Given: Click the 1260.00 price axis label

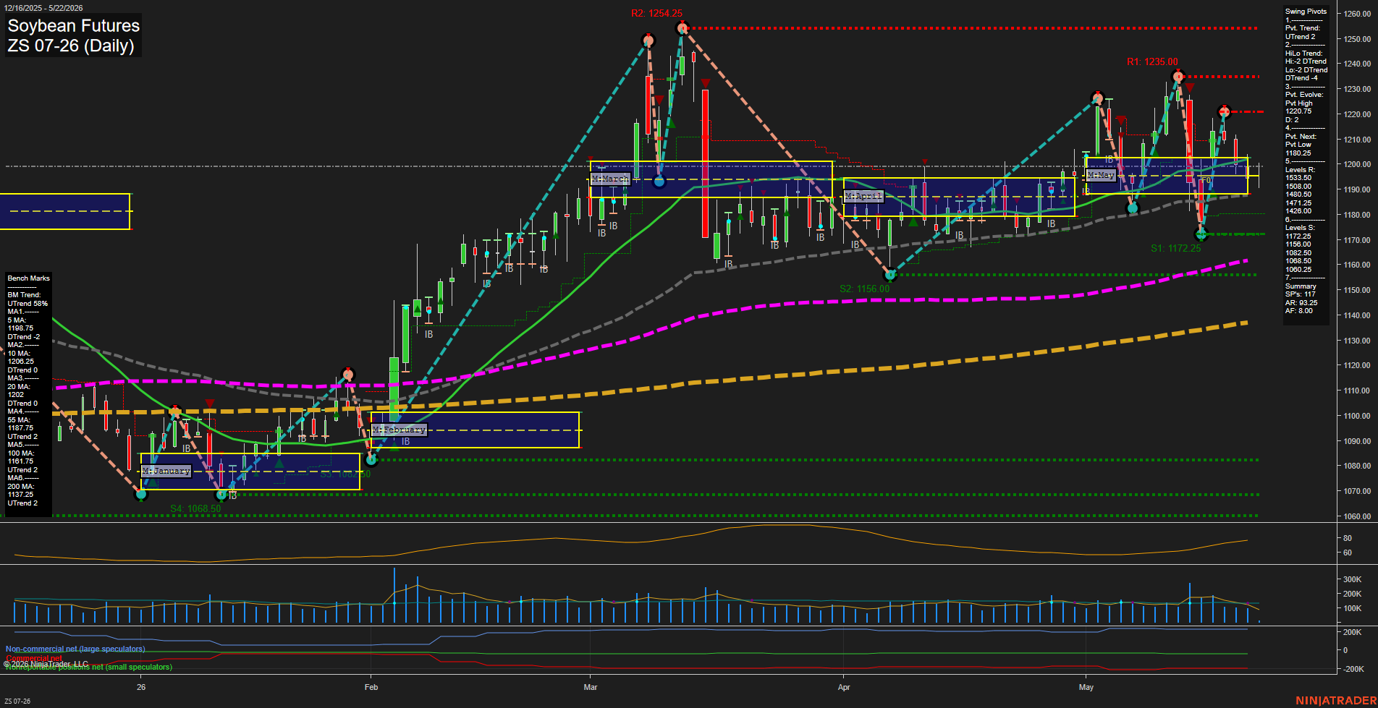Looking at the screenshot, I should pos(1357,14).
